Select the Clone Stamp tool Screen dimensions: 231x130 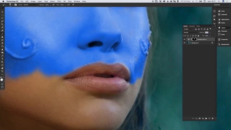pyautogui.click(x=2, y=37)
